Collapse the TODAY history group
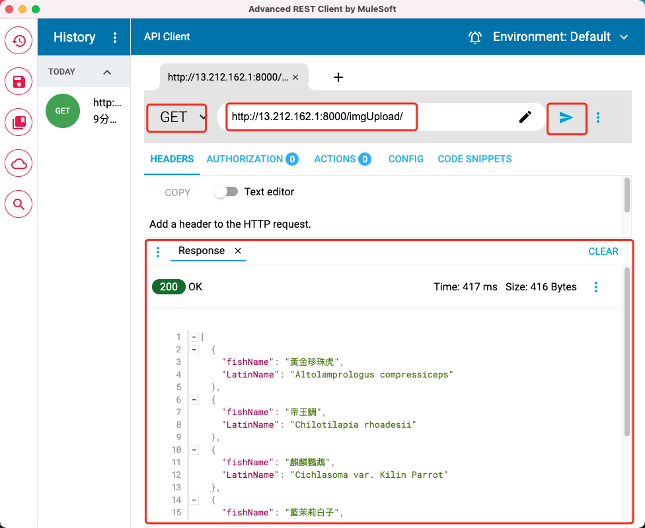Viewport: 645px width, 528px height. pyautogui.click(x=107, y=72)
